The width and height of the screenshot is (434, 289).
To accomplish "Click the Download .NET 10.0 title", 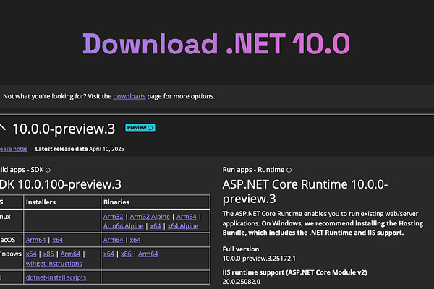I will coord(216,43).
